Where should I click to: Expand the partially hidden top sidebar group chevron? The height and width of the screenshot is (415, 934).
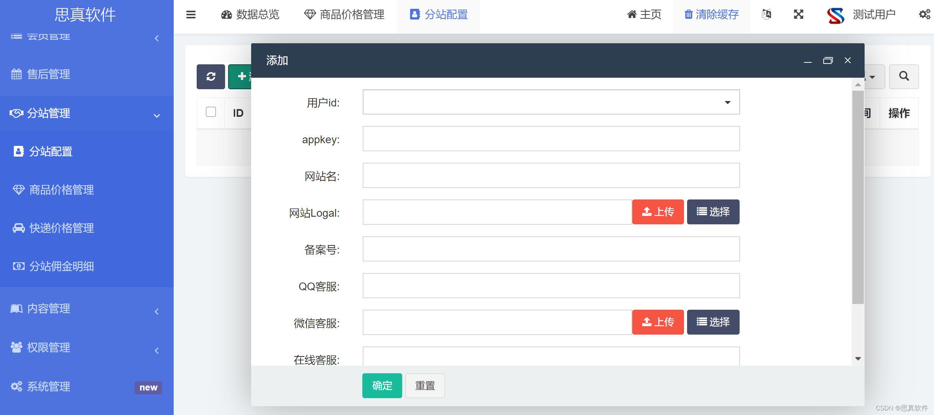[156, 38]
